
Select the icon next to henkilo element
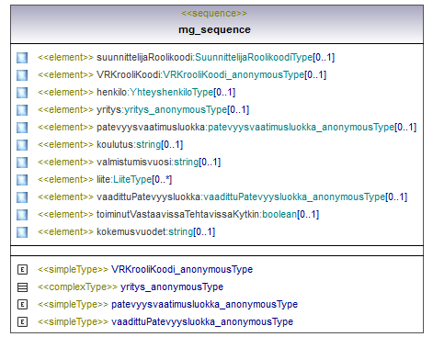pos(22,93)
